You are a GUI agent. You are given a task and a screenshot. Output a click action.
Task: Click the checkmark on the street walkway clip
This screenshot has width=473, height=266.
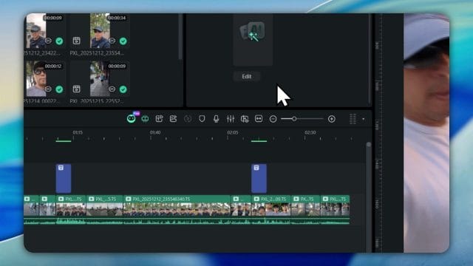pos(123,89)
